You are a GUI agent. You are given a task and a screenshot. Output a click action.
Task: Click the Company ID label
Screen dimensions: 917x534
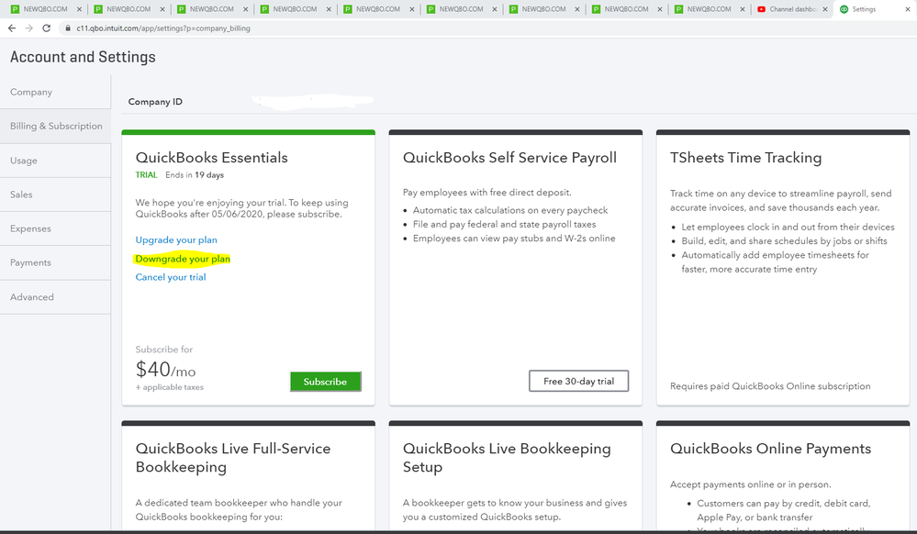tap(155, 102)
